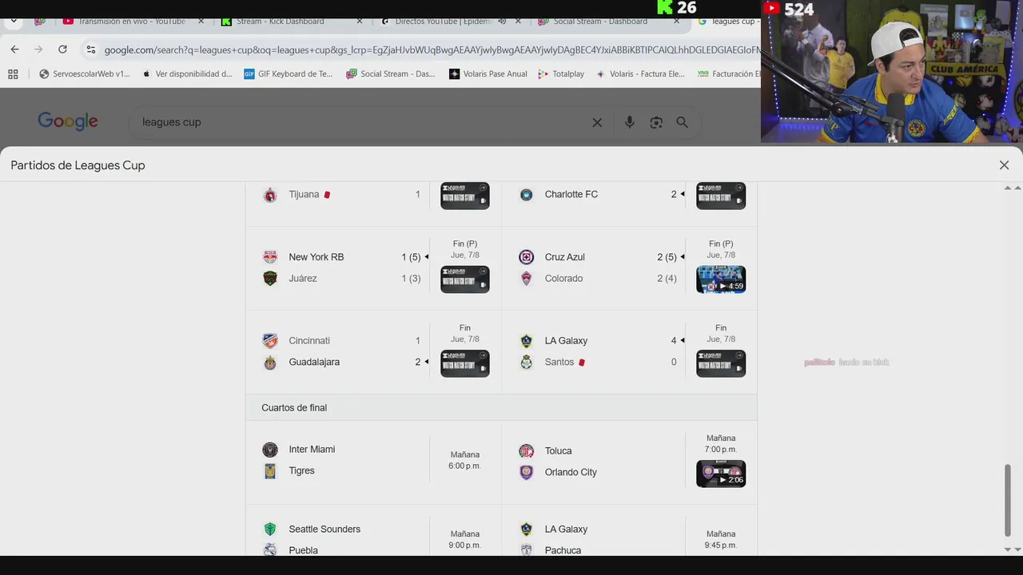Click the panel scrollbar up arrow
Screen dimensions: 1023x575
1007,188
